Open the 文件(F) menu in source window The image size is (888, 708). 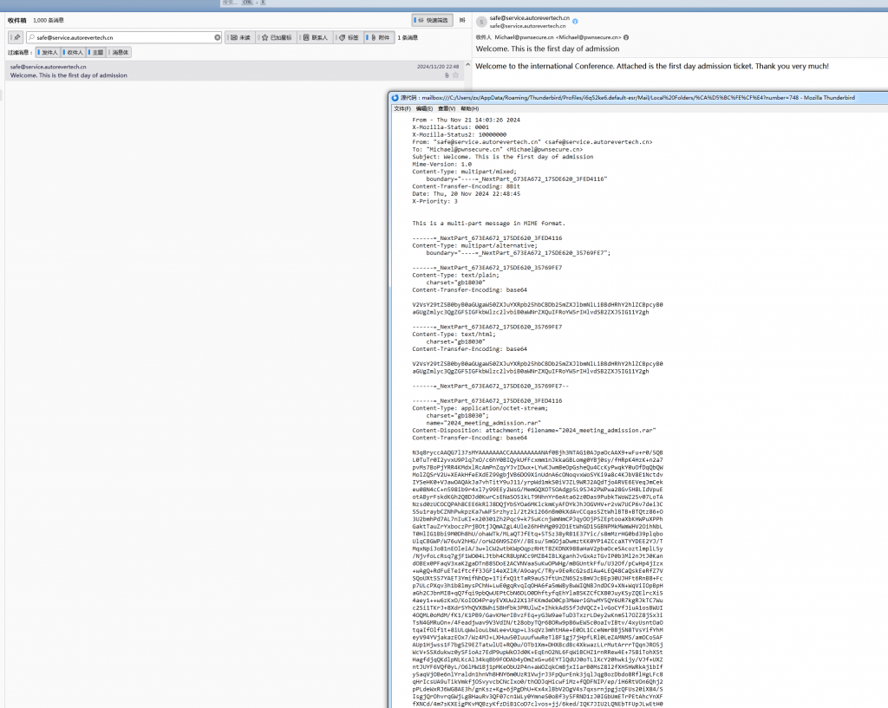click(x=402, y=108)
